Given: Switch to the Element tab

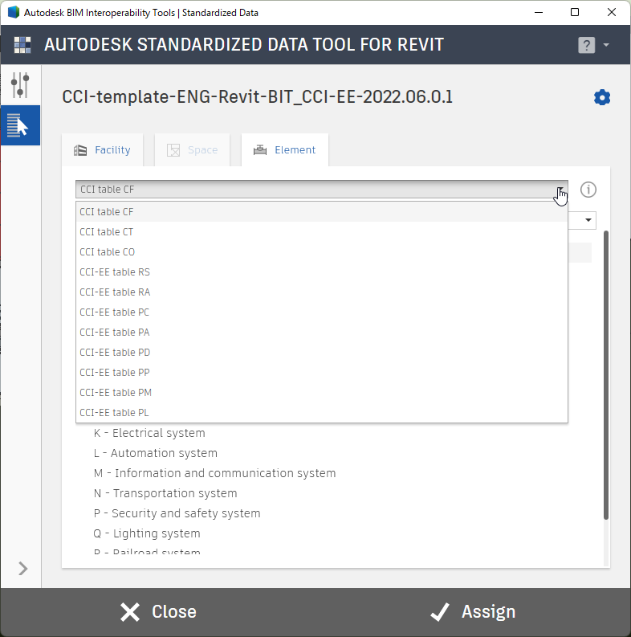Looking at the screenshot, I should coord(285,150).
